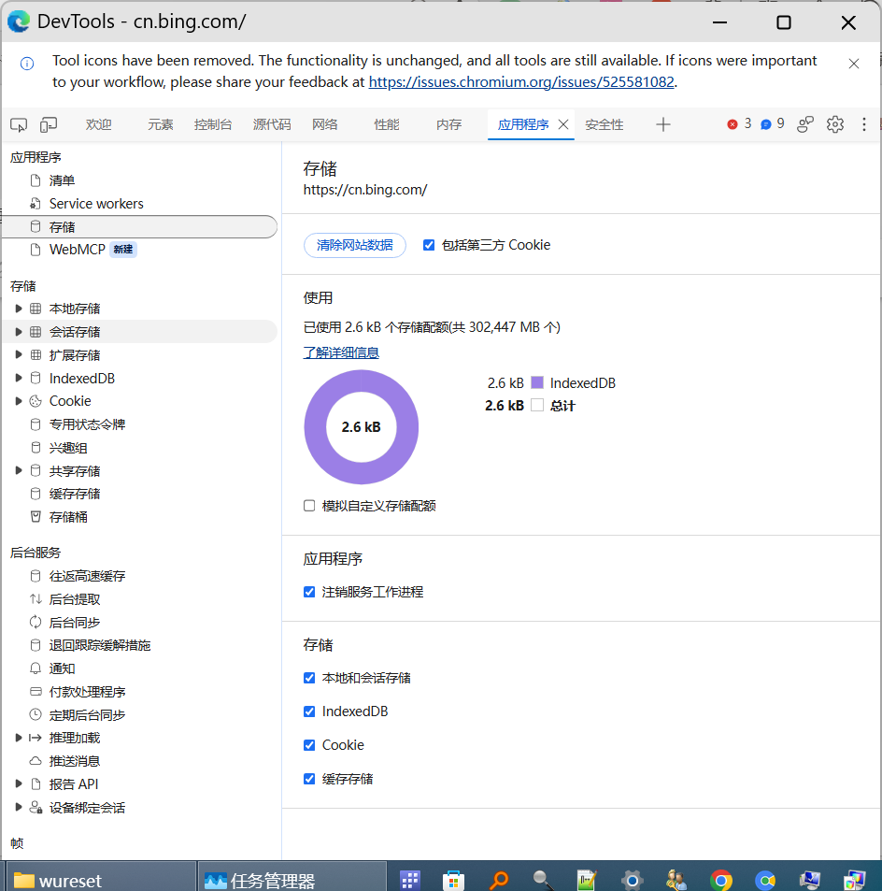Screen dimensions: 882x891
Task: Toggle the device emulation icon
Action: point(49,124)
